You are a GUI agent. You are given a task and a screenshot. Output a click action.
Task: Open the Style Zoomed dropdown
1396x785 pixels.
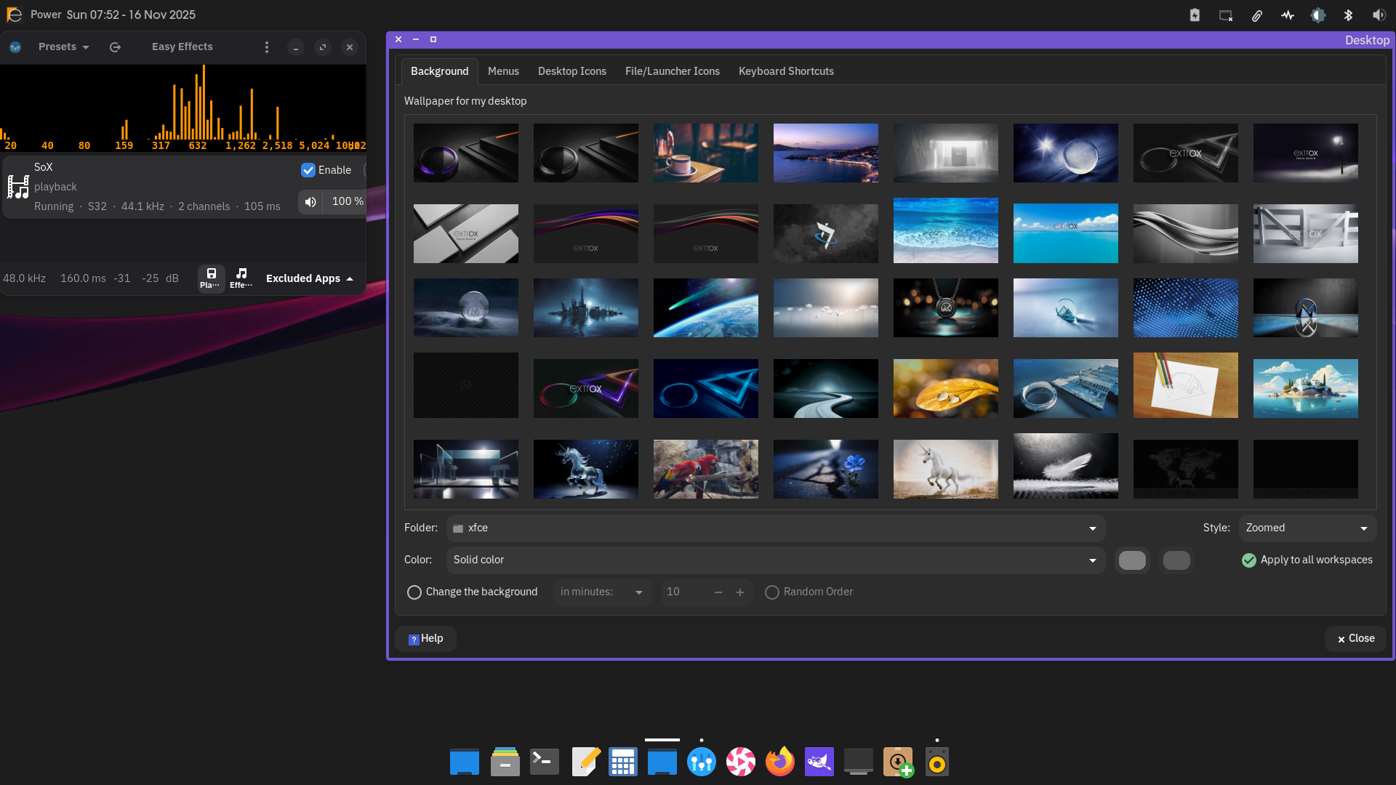(x=1307, y=528)
